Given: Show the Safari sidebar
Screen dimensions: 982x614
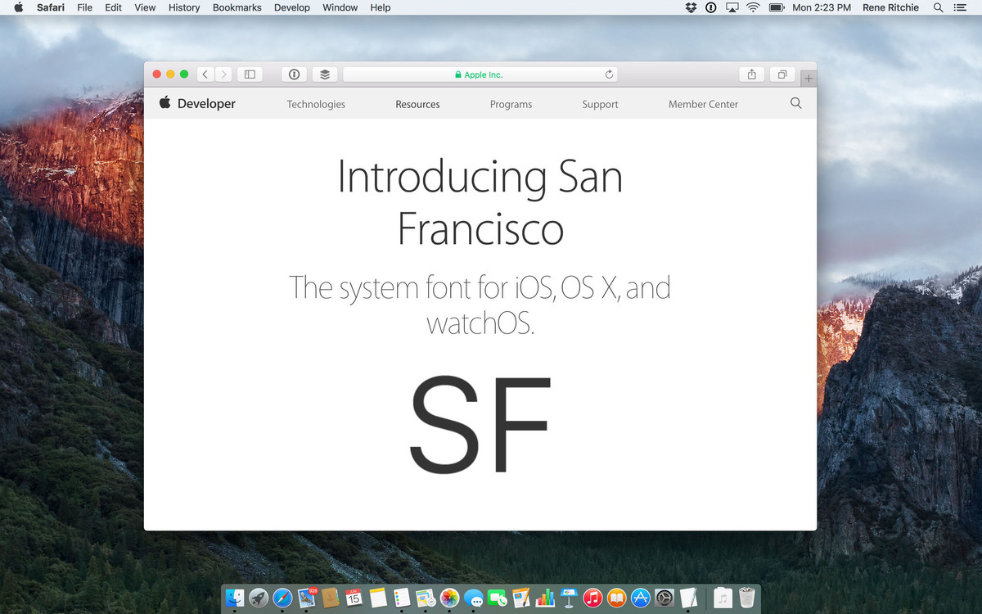Looking at the screenshot, I should (250, 74).
